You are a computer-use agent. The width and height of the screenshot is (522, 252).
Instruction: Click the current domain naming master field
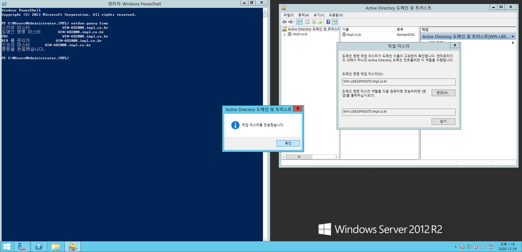tap(398, 82)
